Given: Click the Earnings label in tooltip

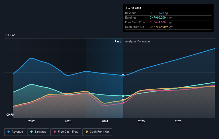Looking at the screenshot, I should tap(131, 18).
